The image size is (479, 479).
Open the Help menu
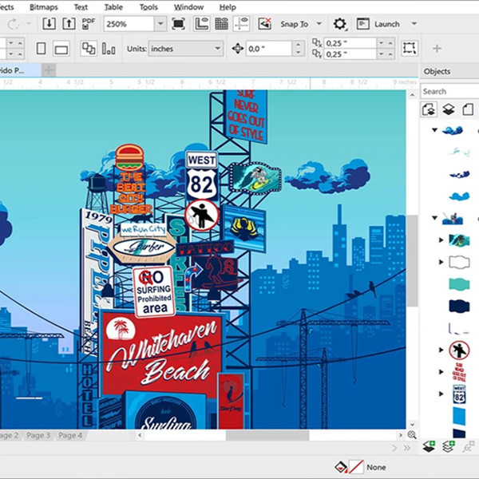click(228, 7)
